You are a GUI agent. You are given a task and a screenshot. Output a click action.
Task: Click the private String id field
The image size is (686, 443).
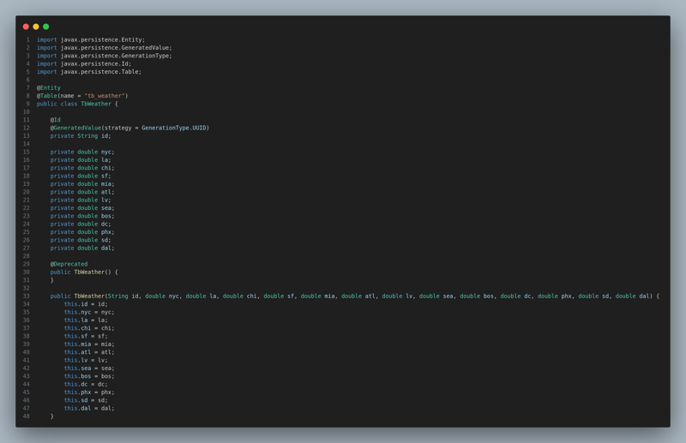pos(81,135)
